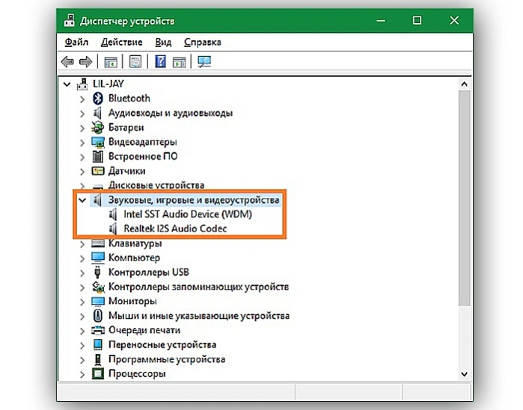Open the Properties sheet toolbar icon

(x=135, y=61)
